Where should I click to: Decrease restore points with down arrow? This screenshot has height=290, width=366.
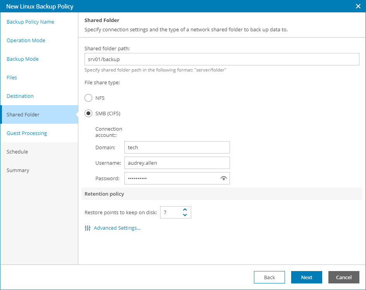[185, 215]
